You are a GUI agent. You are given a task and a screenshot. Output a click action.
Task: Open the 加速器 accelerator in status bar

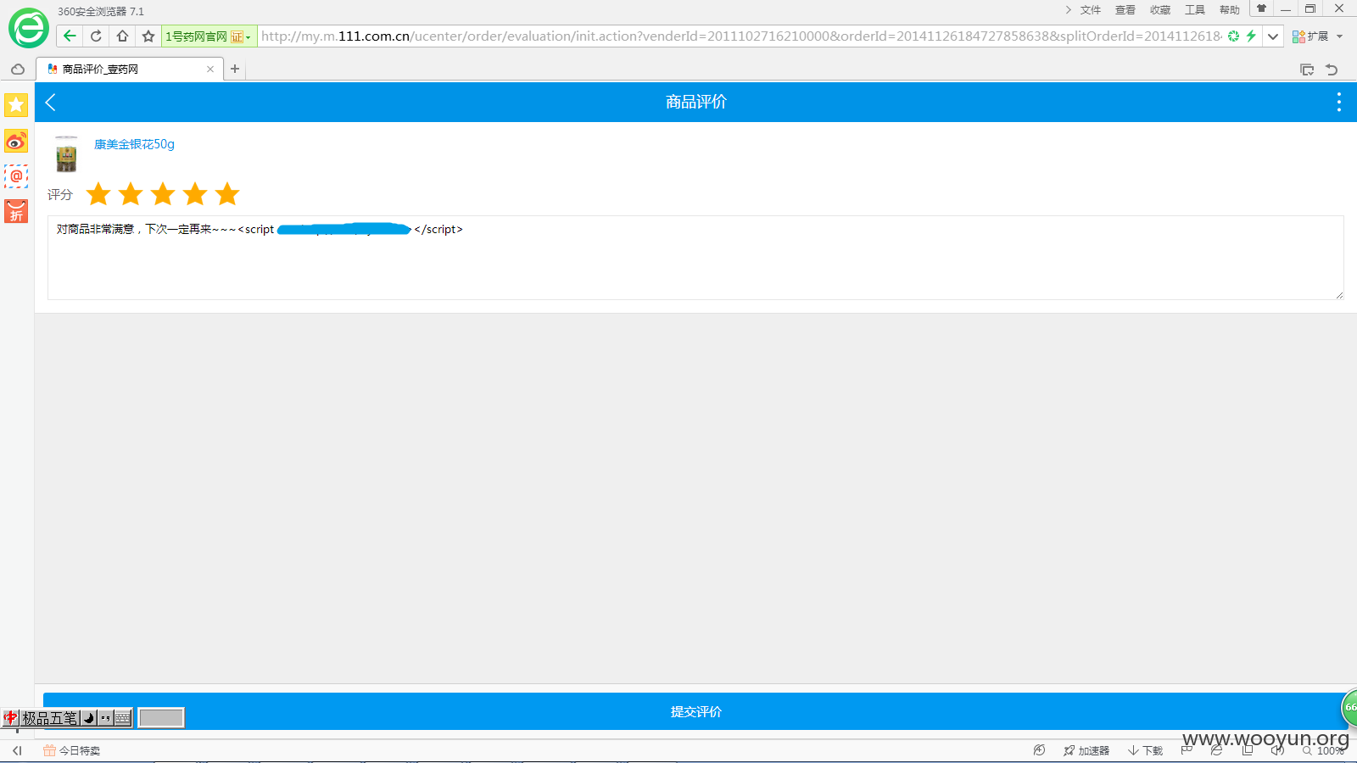[x=1086, y=750]
